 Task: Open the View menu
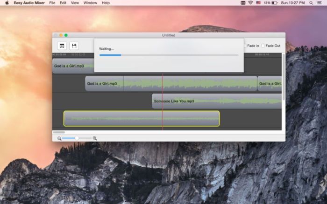[75, 3]
